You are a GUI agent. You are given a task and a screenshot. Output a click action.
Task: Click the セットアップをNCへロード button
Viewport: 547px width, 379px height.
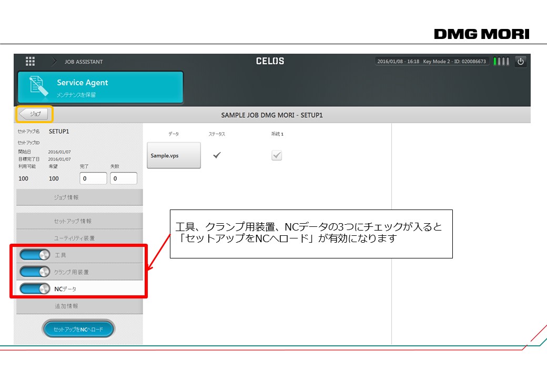(x=78, y=329)
